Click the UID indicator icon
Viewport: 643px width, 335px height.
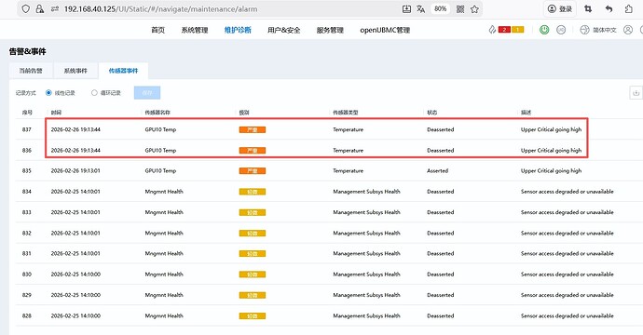(x=561, y=30)
